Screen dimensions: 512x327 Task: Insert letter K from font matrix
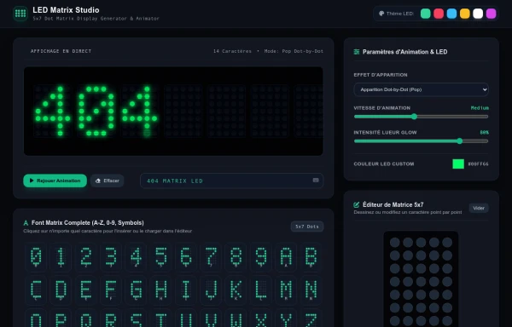click(x=236, y=290)
